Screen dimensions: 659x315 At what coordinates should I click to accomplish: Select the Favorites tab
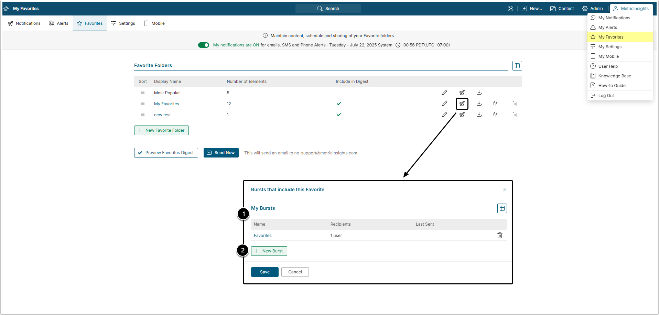(x=90, y=23)
